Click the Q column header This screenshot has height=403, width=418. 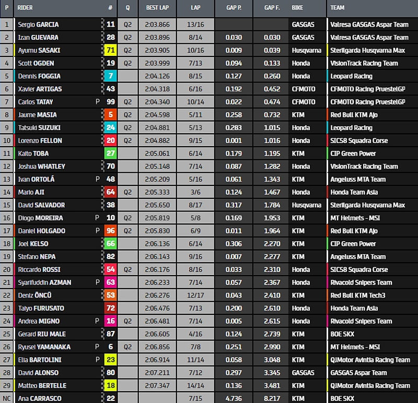(127, 8)
